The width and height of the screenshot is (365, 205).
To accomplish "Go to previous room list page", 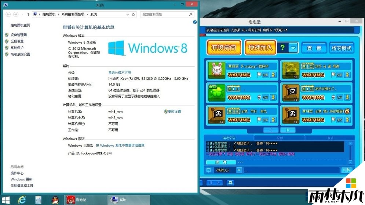I will [271, 130].
